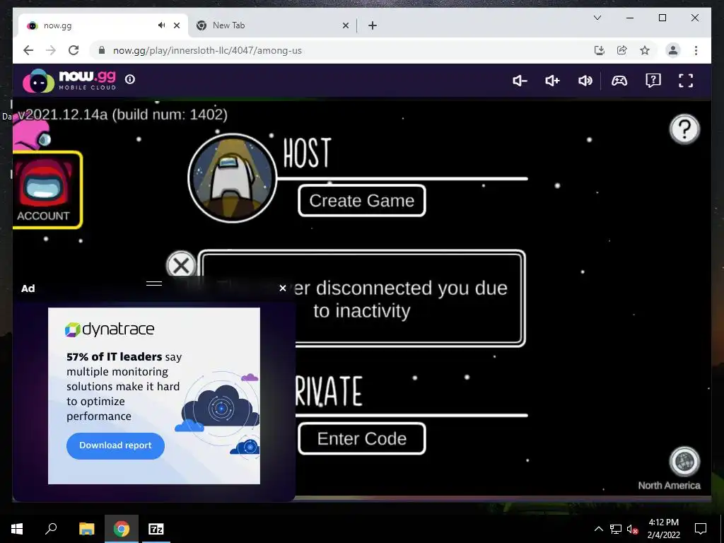The height and width of the screenshot is (543, 724).
Task: Open 7-Zip from the taskbar
Action: coord(156,529)
